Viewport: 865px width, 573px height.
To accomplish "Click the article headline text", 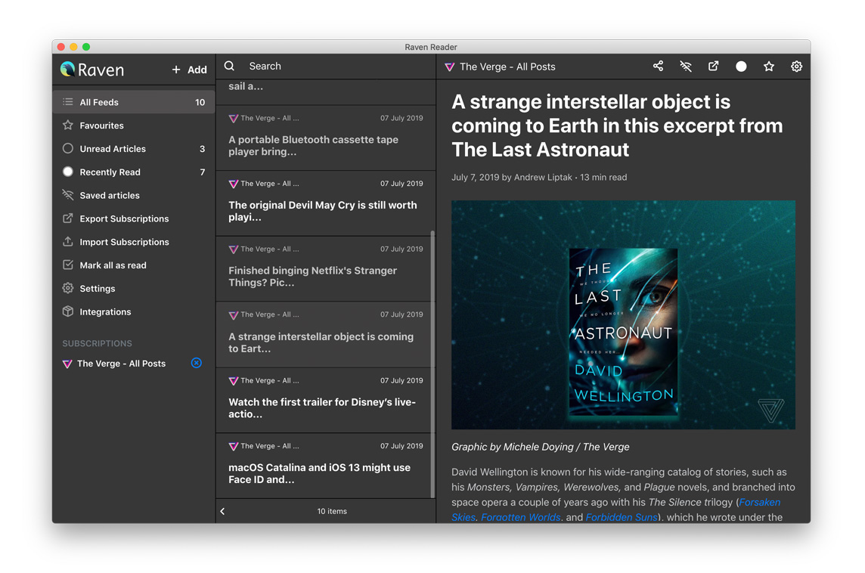I will [617, 125].
